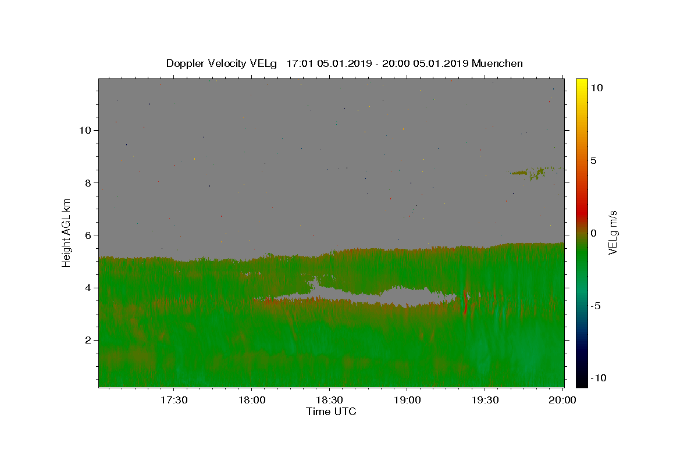Screen dimensions: 698x465
Task: Click the 20:00 time tick label
Action: click(562, 400)
